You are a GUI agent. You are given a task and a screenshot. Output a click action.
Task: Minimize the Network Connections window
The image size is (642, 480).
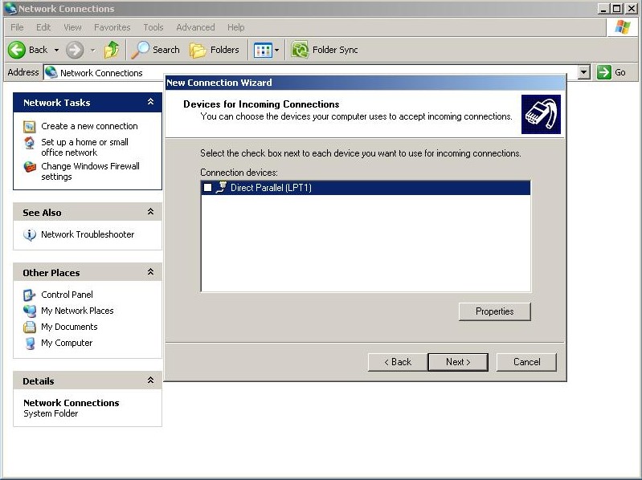point(603,8)
